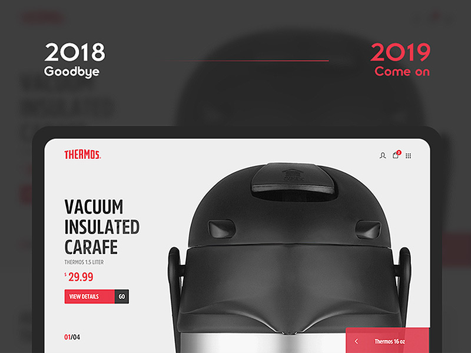Click the dark GO button
This screenshot has height=353, width=471.
(x=122, y=297)
